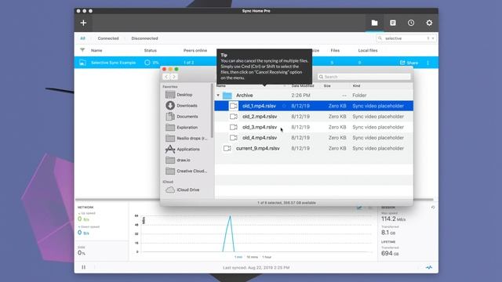Viewport: 502px width, 282px height.
Task: Click the plus add folder button
Action: [x=83, y=23]
